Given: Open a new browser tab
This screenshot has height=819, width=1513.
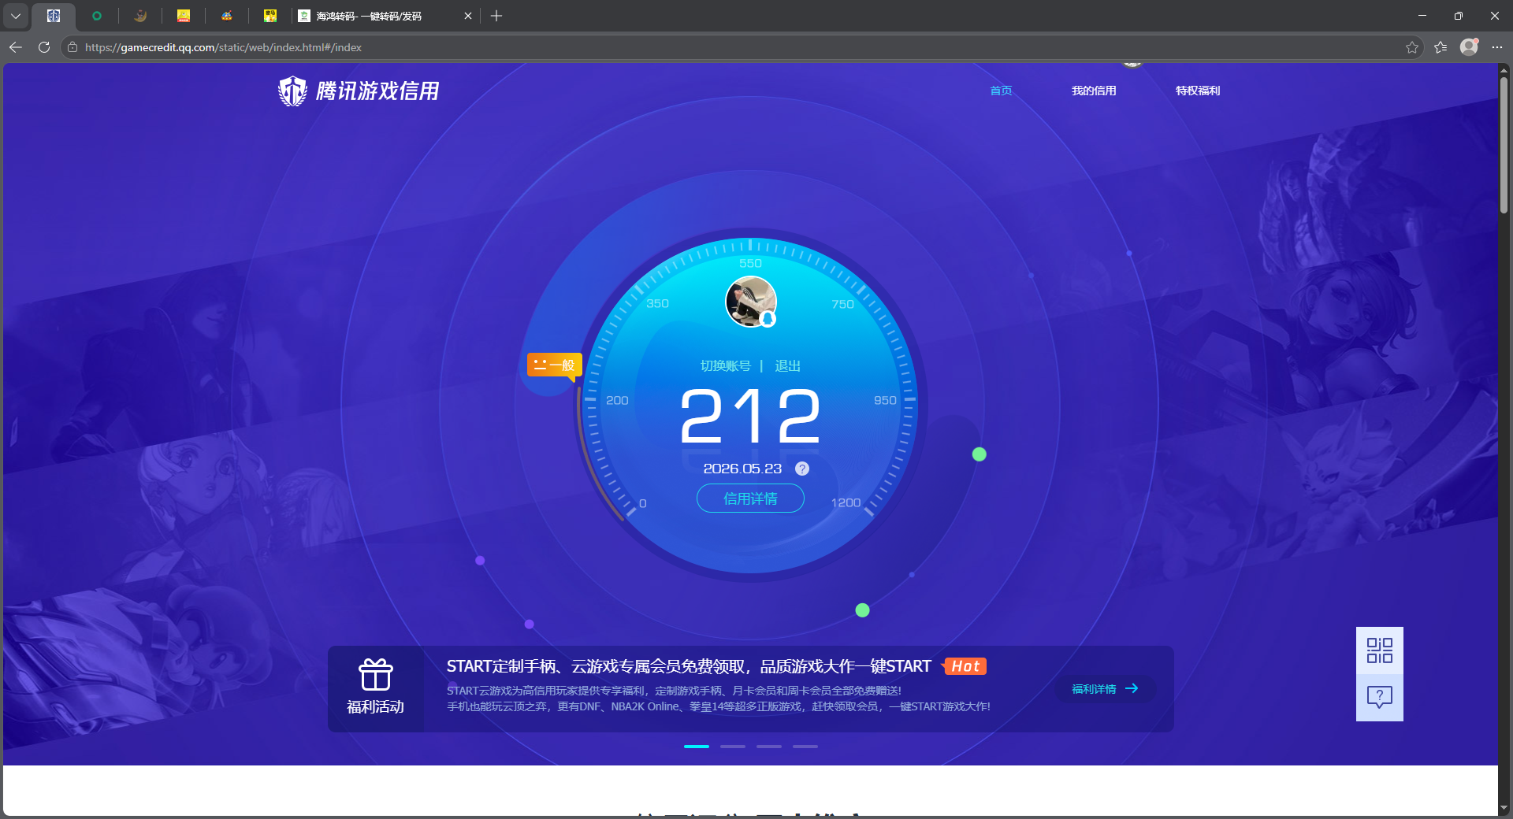Looking at the screenshot, I should [x=496, y=16].
